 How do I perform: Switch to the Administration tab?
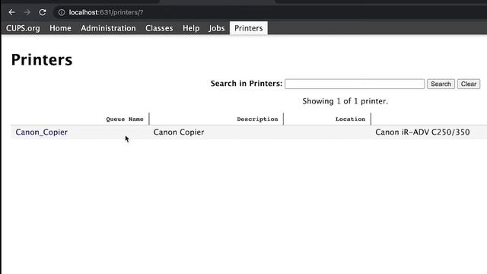[108, 28]
